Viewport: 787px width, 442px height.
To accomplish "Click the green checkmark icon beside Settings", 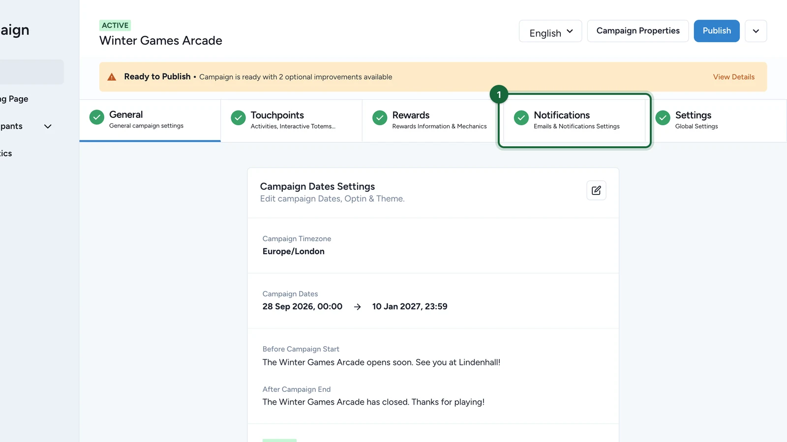I will coord(663,118).
